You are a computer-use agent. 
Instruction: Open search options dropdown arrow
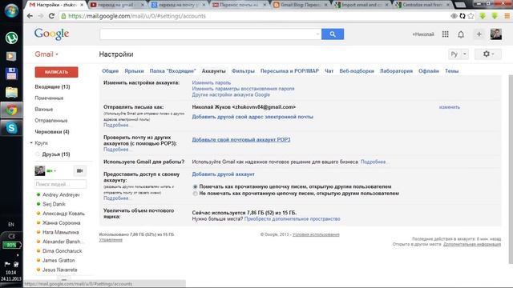pos(317,34)
